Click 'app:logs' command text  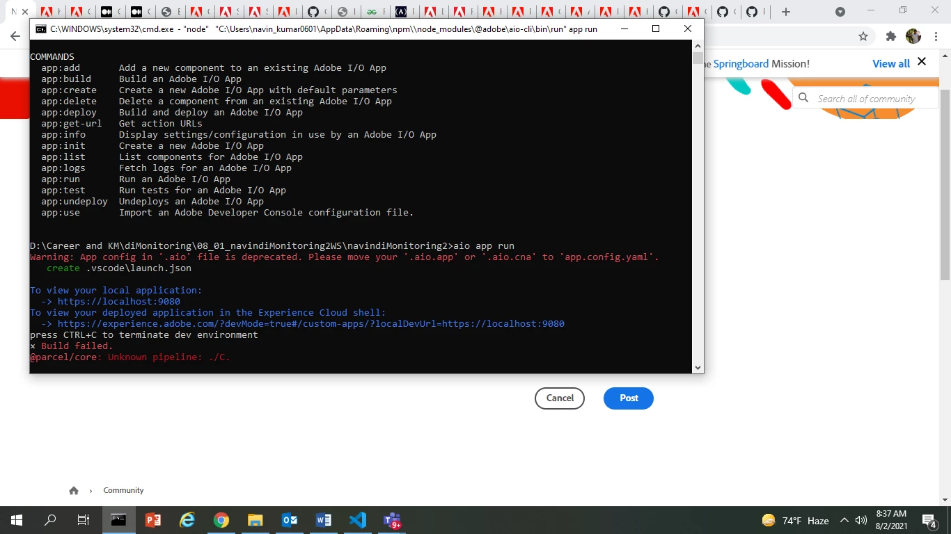(63, 168)
